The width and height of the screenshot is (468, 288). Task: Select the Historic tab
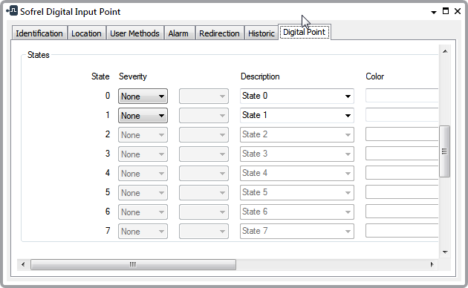[x=261, y=33]
